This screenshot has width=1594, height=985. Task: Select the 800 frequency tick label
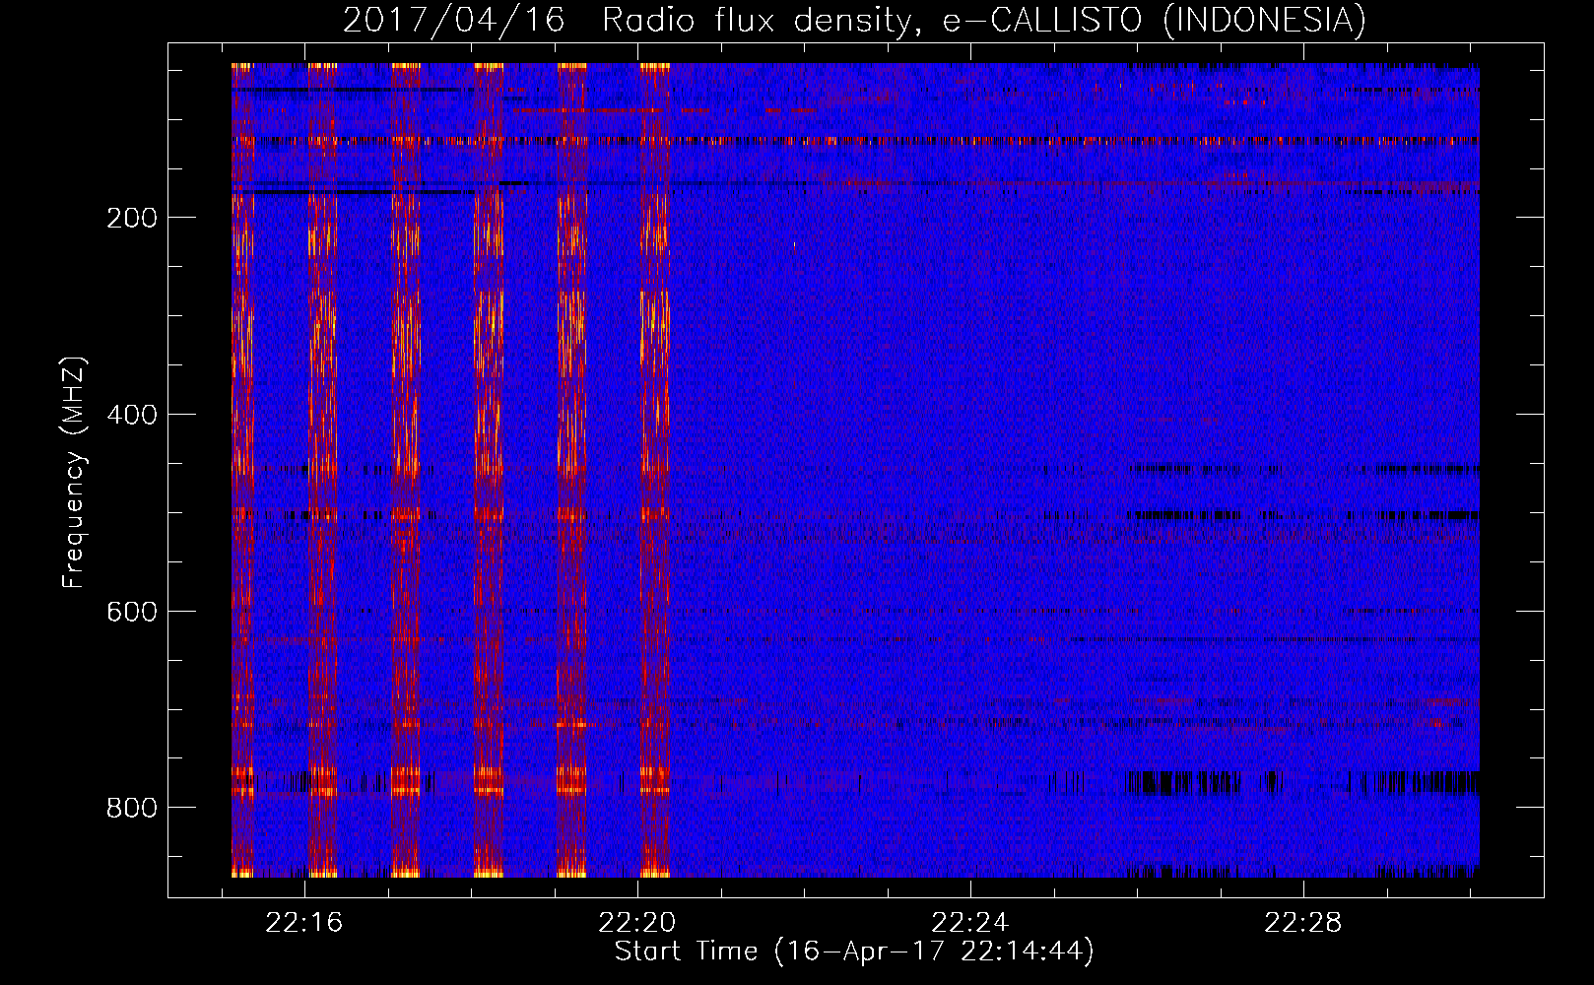[x=132, y=808]
